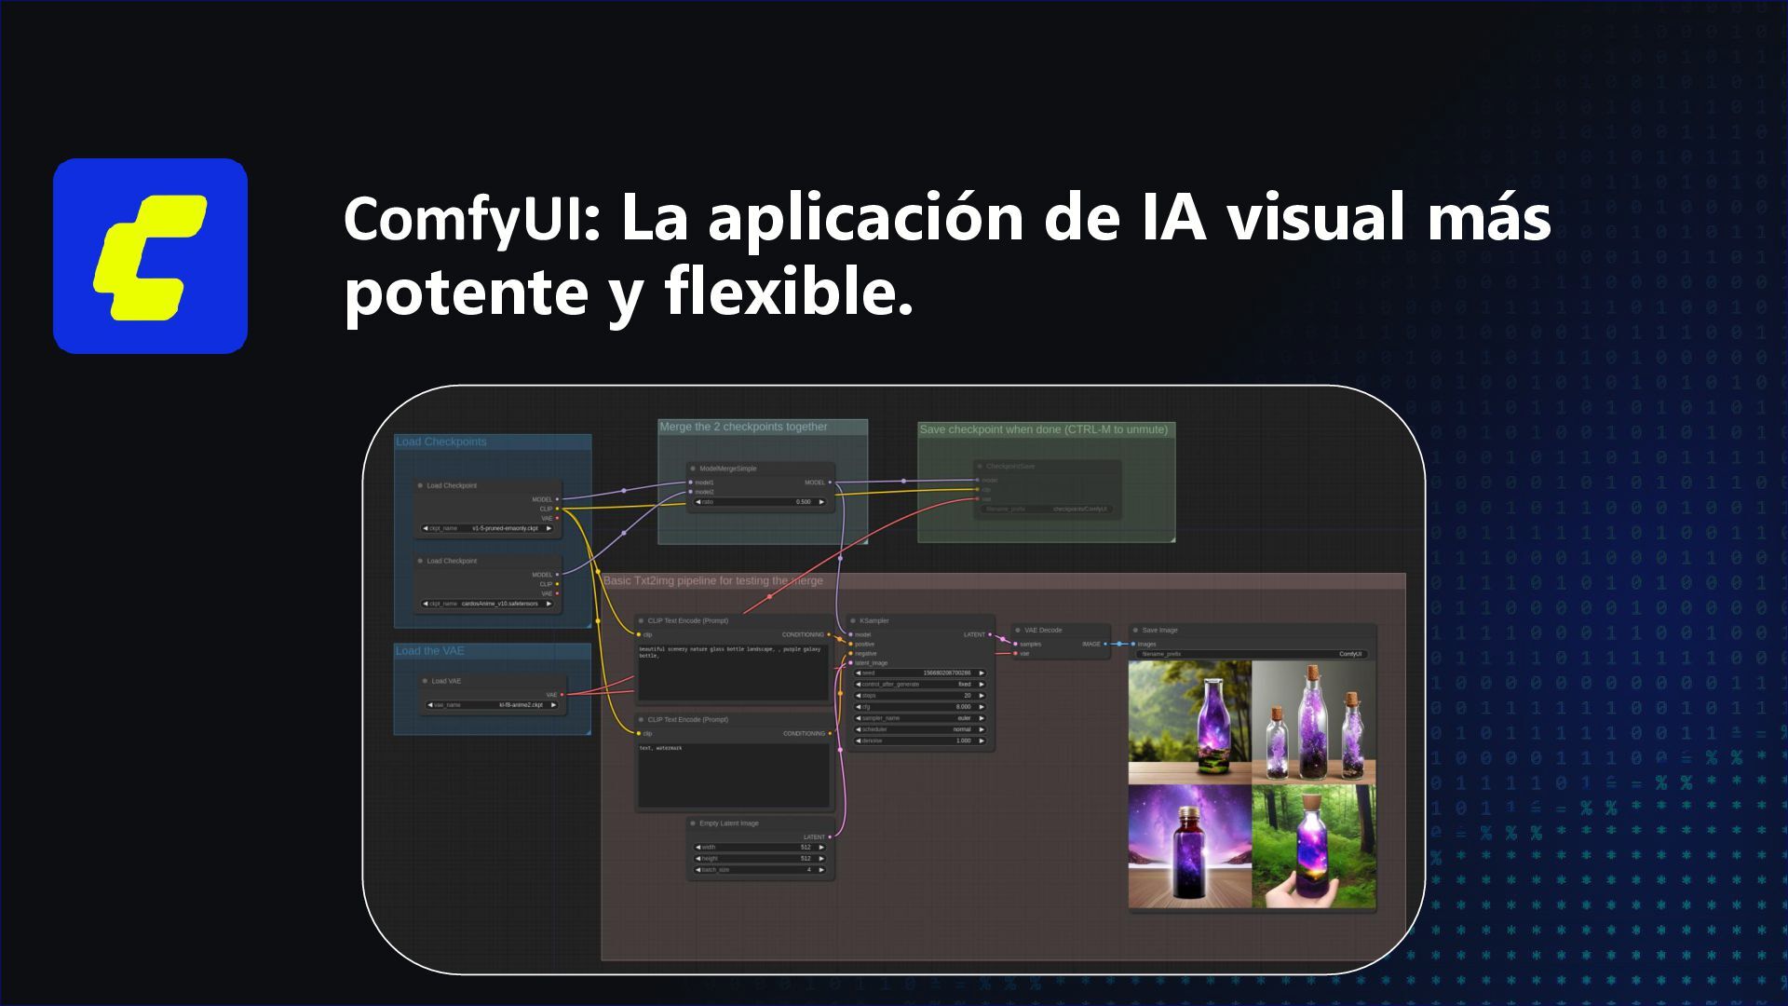Decrease steps with its left arrow
The width and height of the screenshot is (1788, 1006).
(859, 696)
